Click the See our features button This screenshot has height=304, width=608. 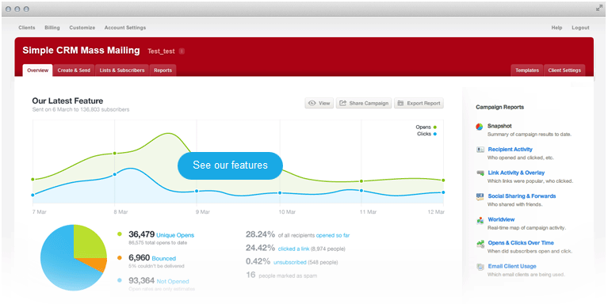[x=231, y=165]
